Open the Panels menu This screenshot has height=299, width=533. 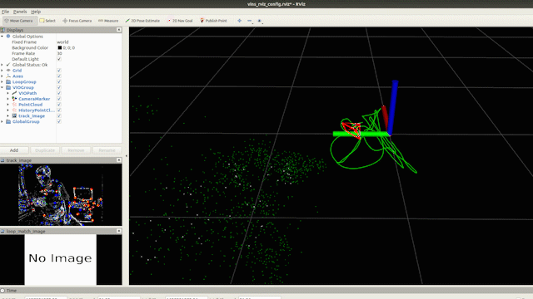pyautogui.click(x=20, y=12)
